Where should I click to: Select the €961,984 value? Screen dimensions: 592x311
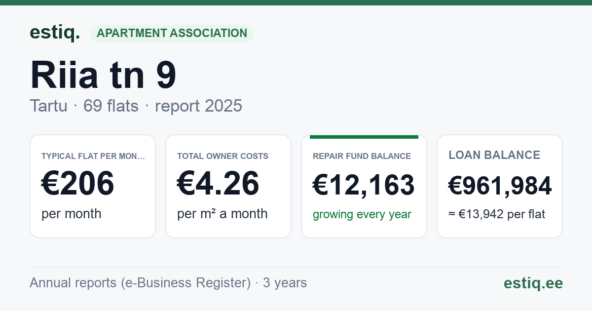pyautogui.click(x=500, y=186)
